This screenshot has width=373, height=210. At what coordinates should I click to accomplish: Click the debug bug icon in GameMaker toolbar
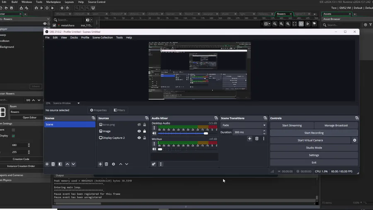point(36,8)
